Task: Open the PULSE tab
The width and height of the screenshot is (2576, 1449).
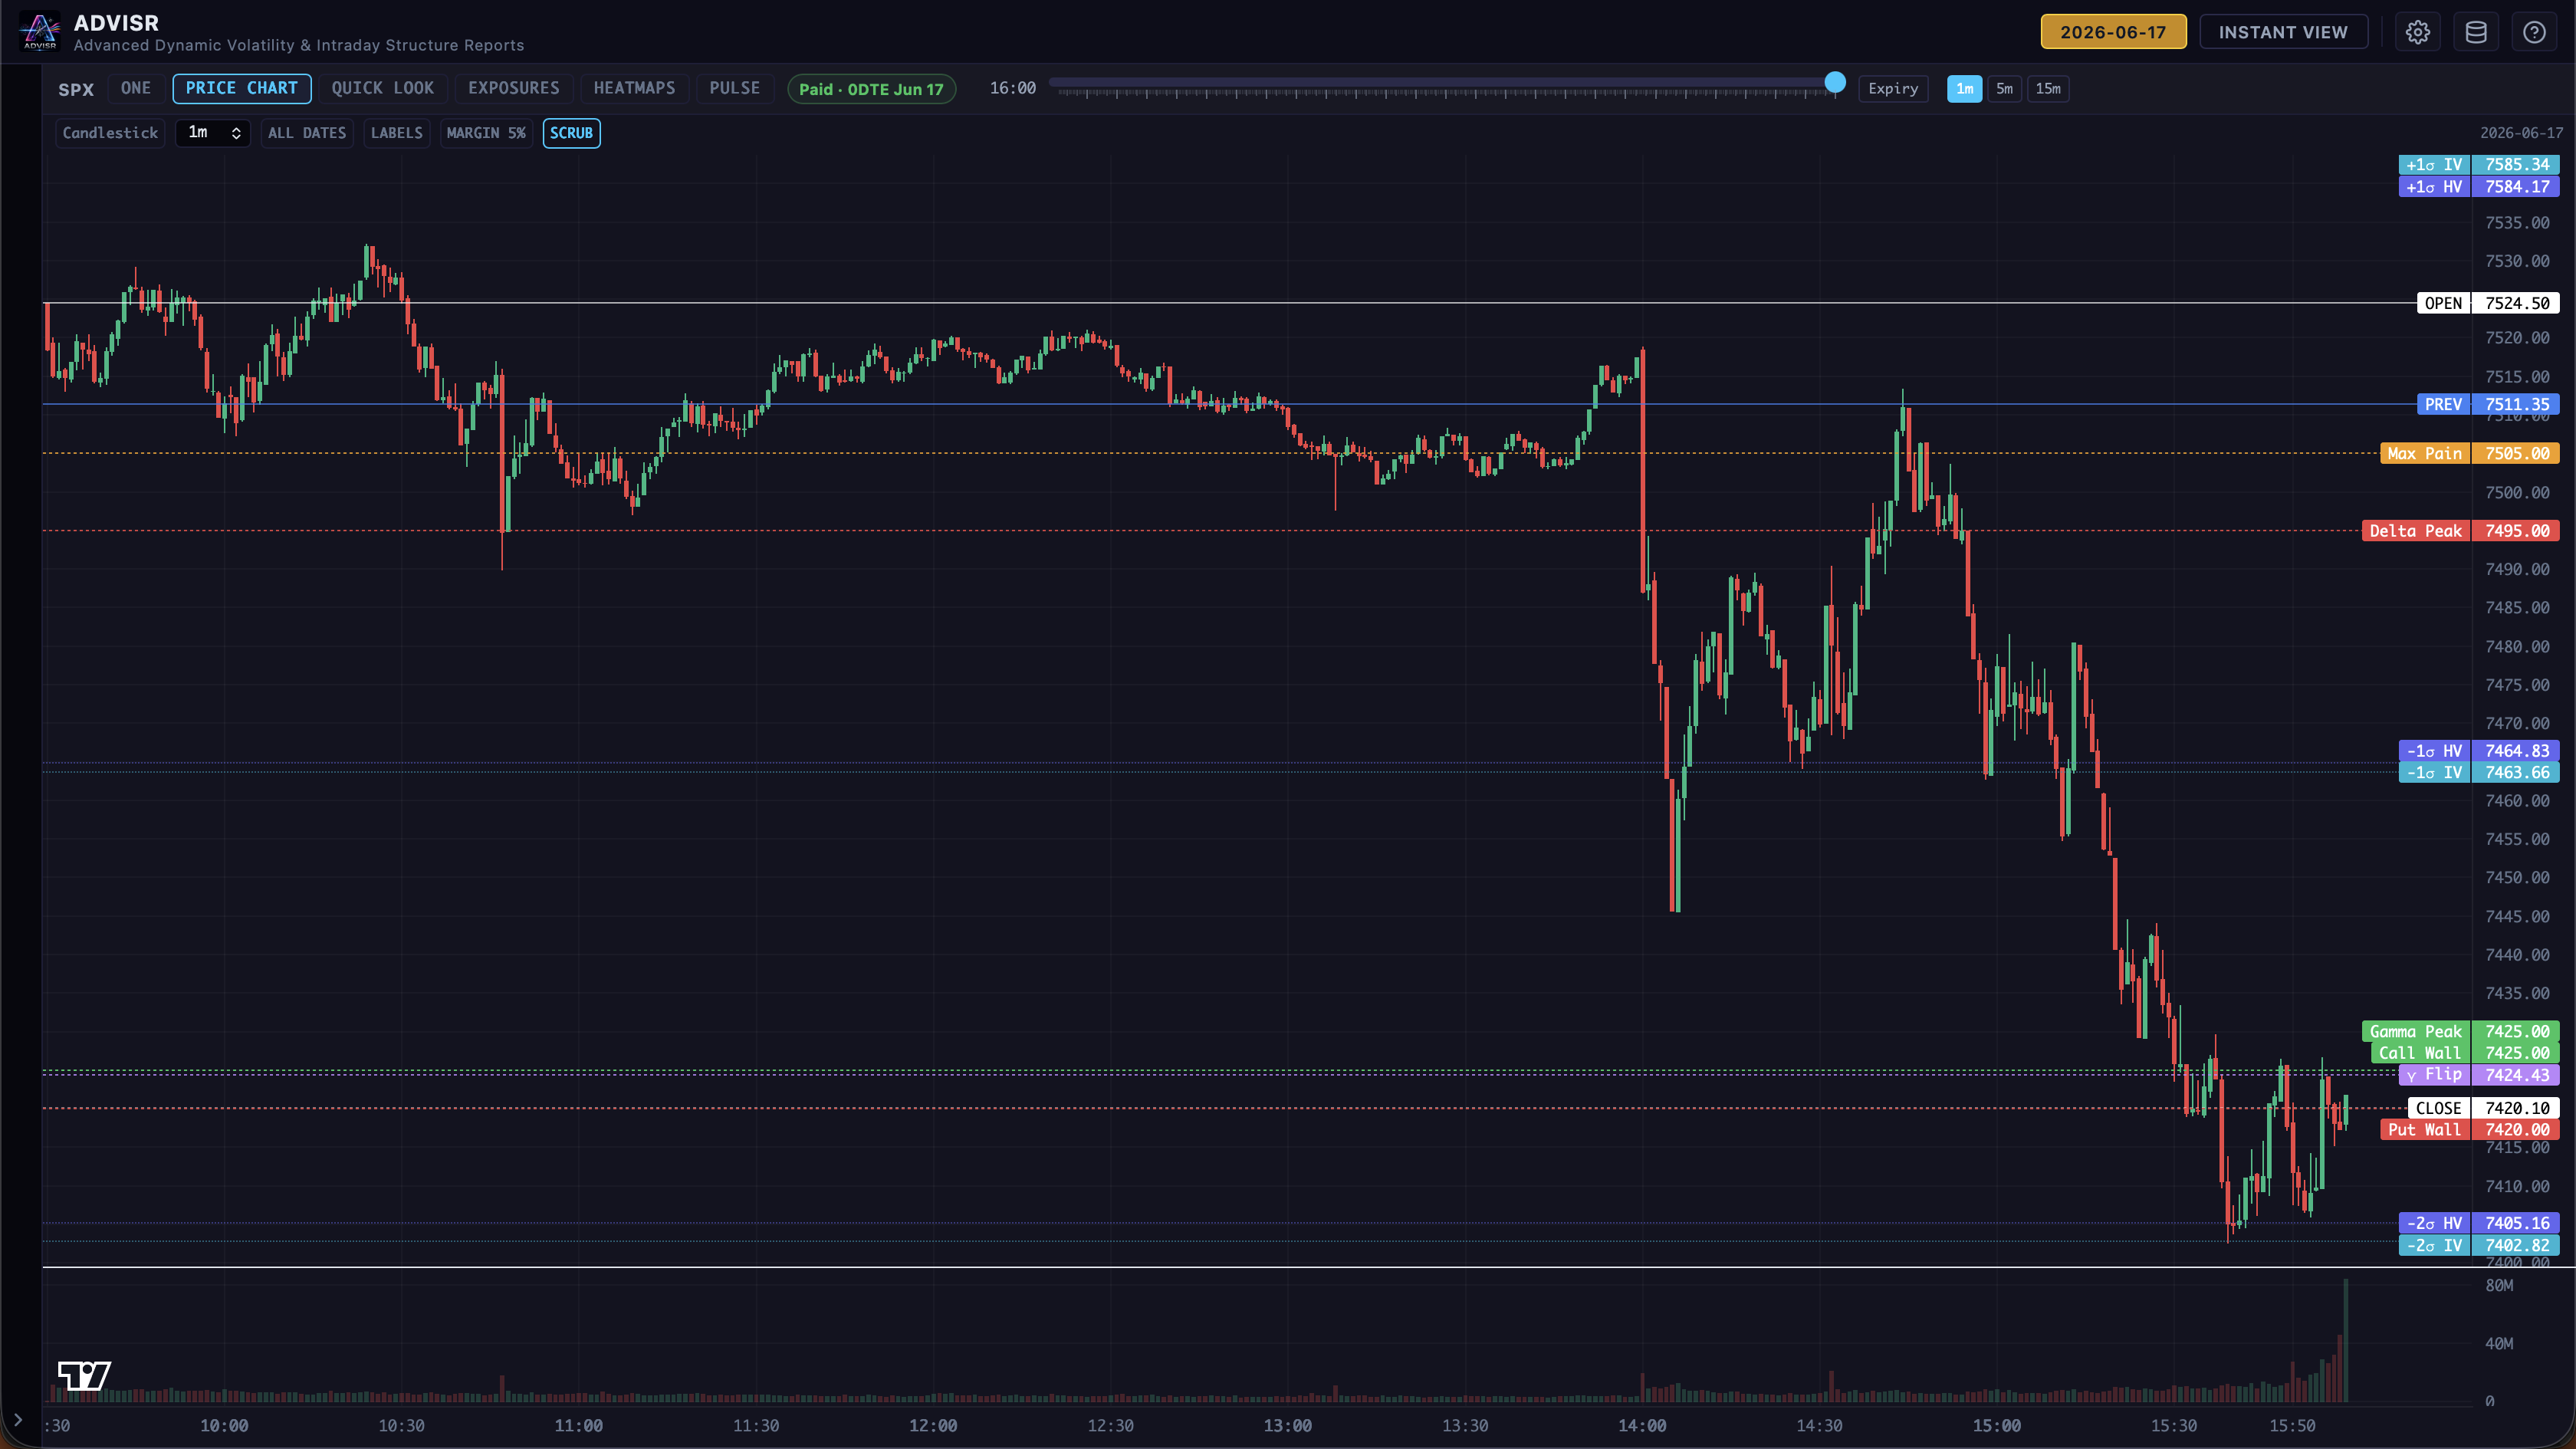Action: tap(735, 88)
